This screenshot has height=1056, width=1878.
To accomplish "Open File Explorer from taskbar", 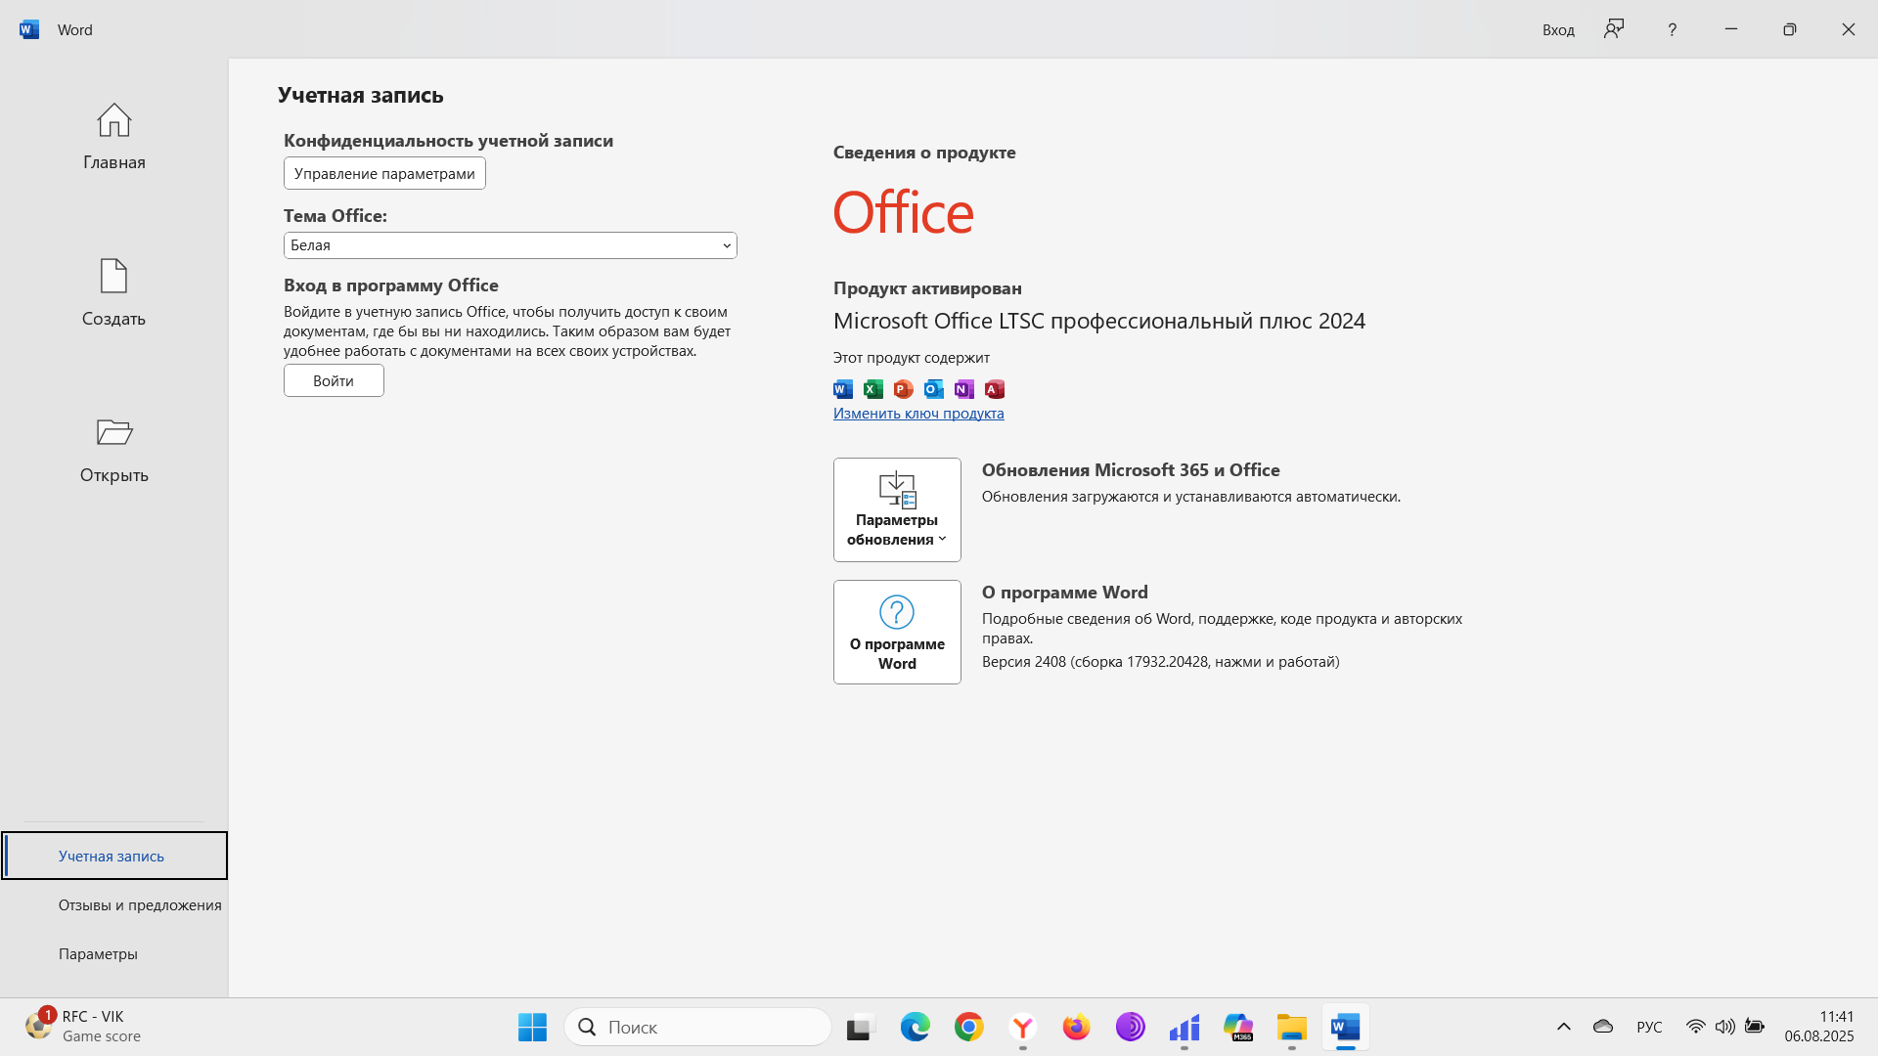I will [x=1291, y=1027].
